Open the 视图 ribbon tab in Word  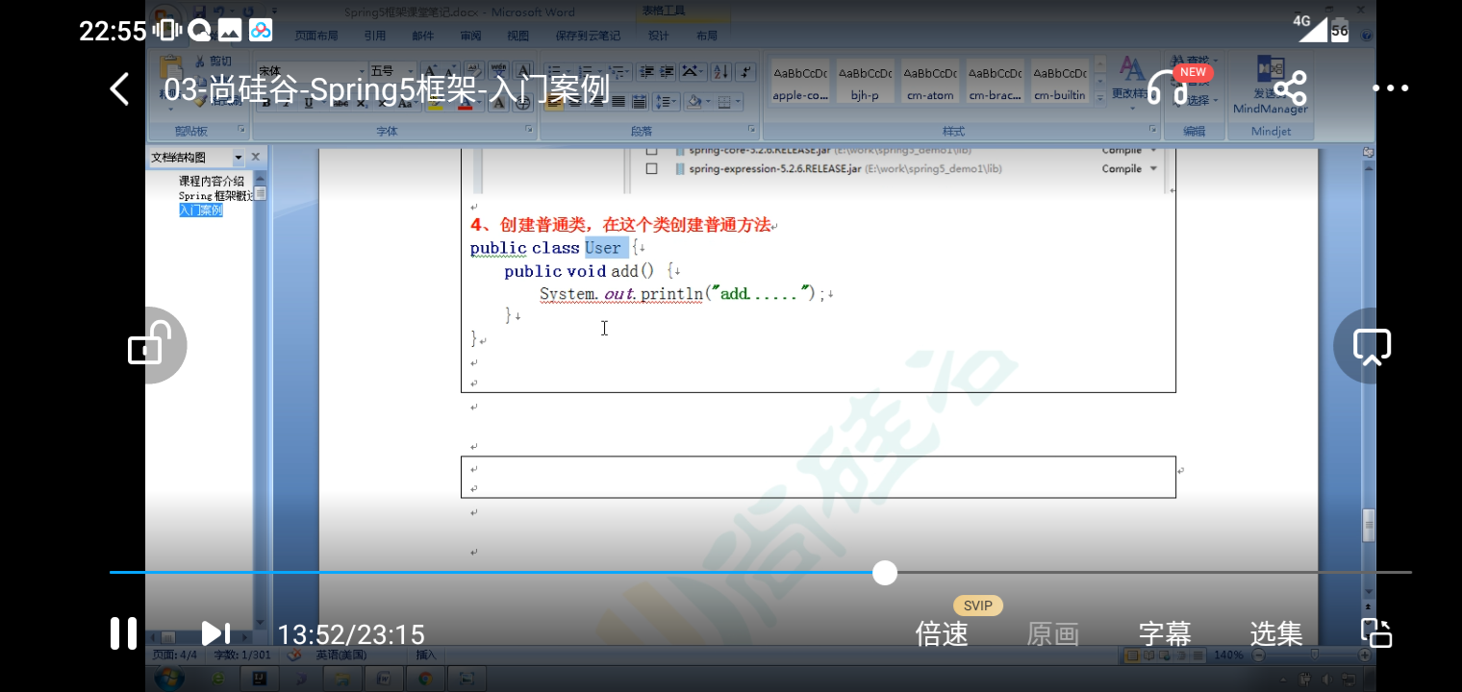(518, 36)
